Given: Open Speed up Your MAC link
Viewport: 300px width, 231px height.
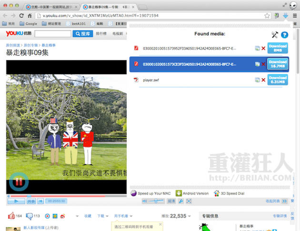Looking at the screenshot, I should tap(150, 193).
